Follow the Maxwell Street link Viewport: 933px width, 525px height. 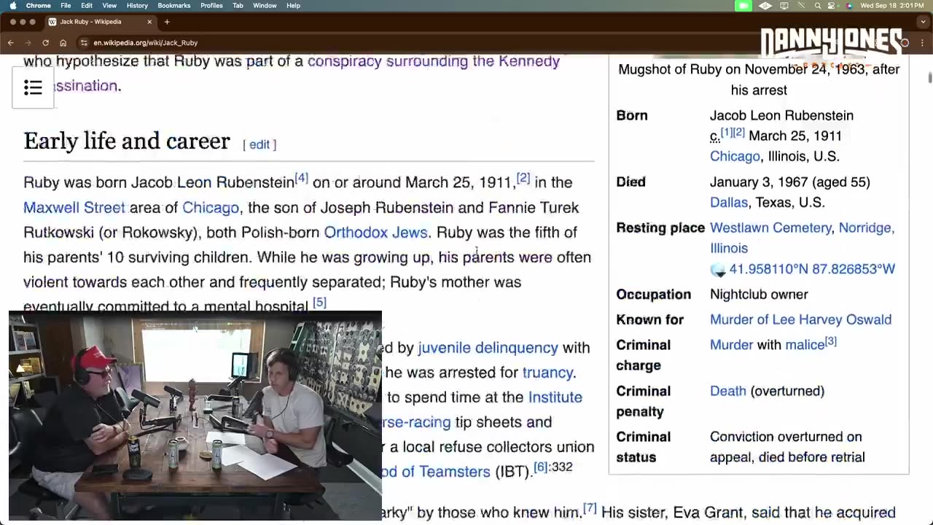click(x=74, y=208)
